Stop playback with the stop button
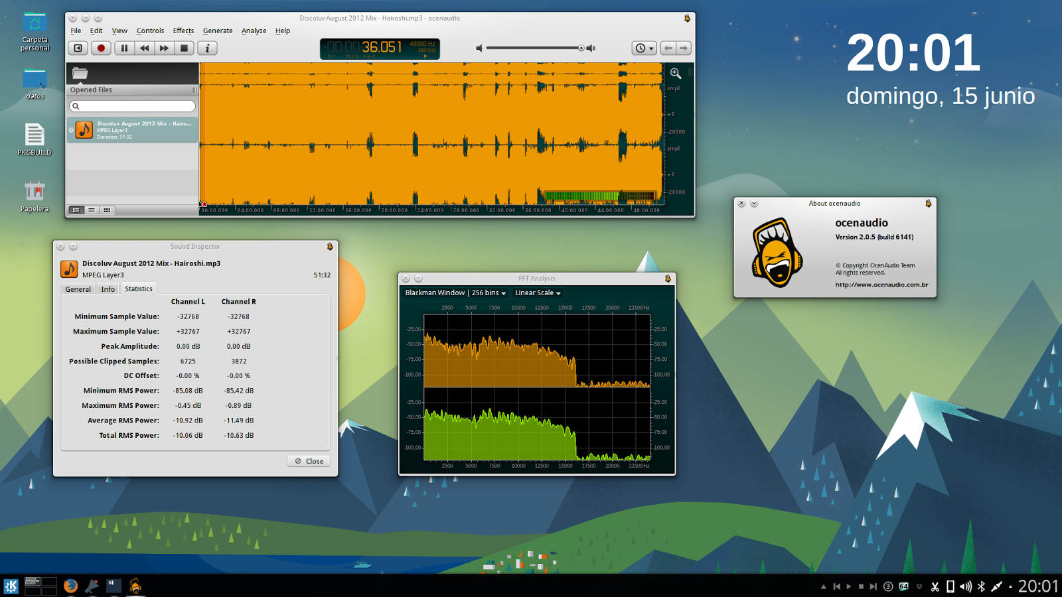The width and height of the screenshot is (1062, 597). pyautogui.click(x=184, y=48)
